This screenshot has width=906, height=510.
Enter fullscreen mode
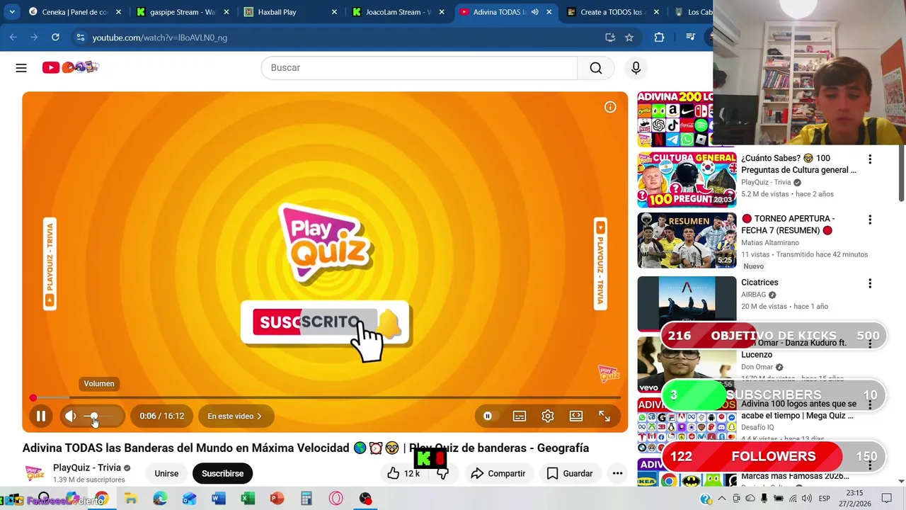(x=604, y=416)
